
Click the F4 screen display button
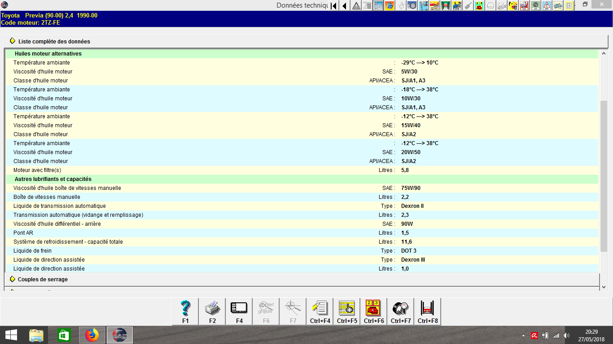click(239, 311)
